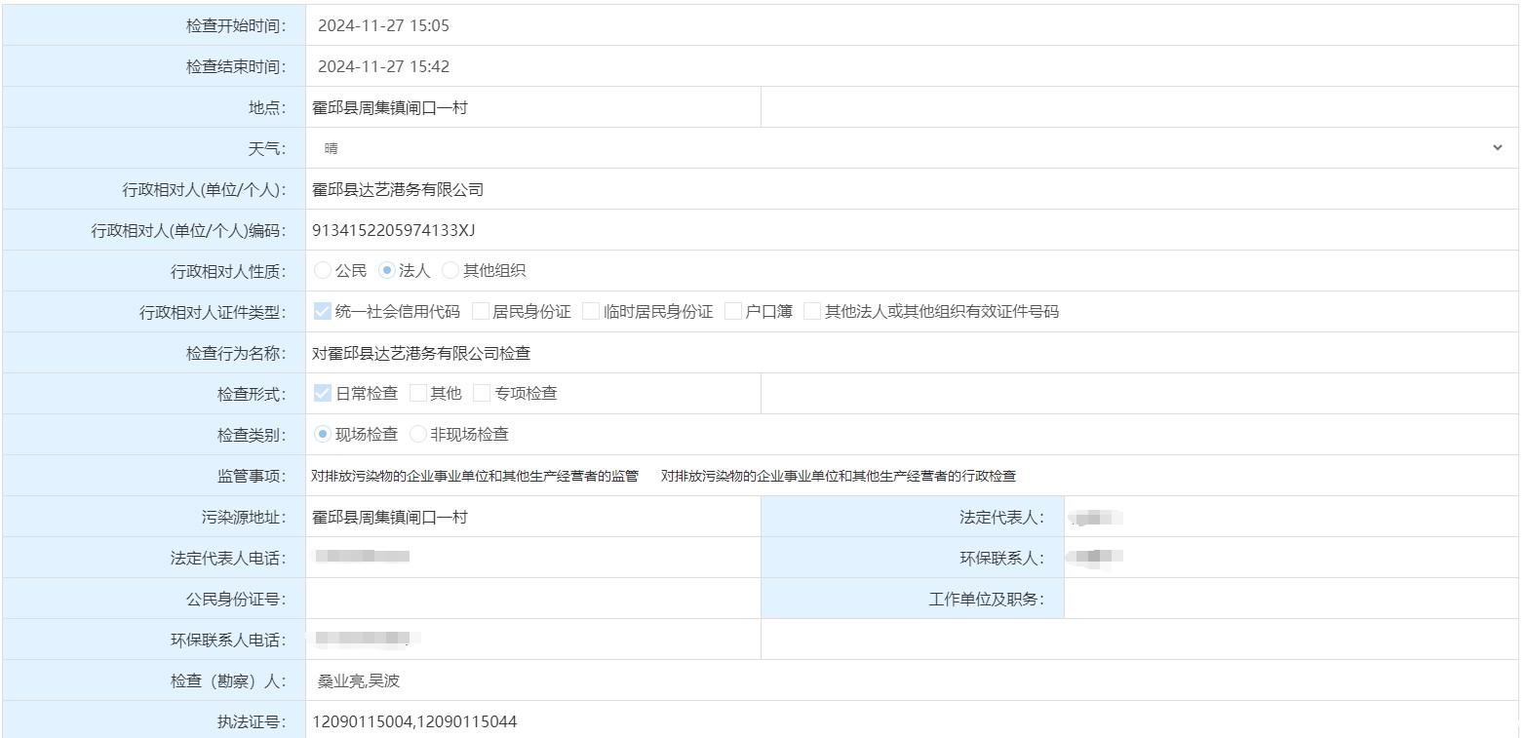Tick the 户口簿 checkbox
The width and height of the screenshot is (1526, 738).
[733, 312]
